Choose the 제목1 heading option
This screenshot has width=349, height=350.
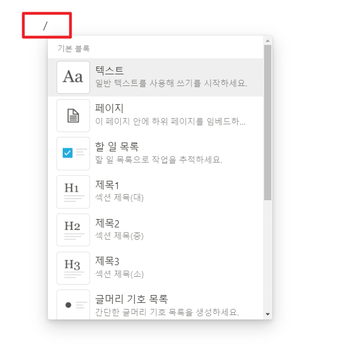(155, 192)
